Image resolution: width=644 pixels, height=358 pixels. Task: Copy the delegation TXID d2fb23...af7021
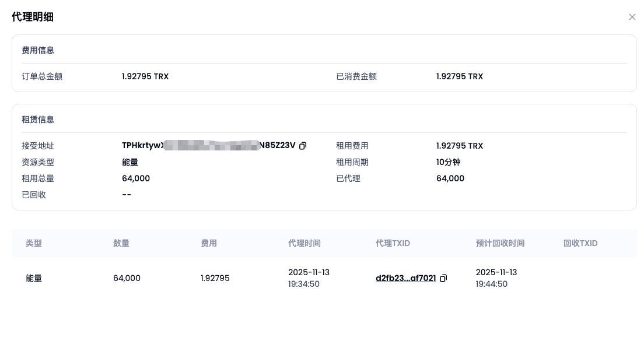pyautogui.click(x=443, y=278)
